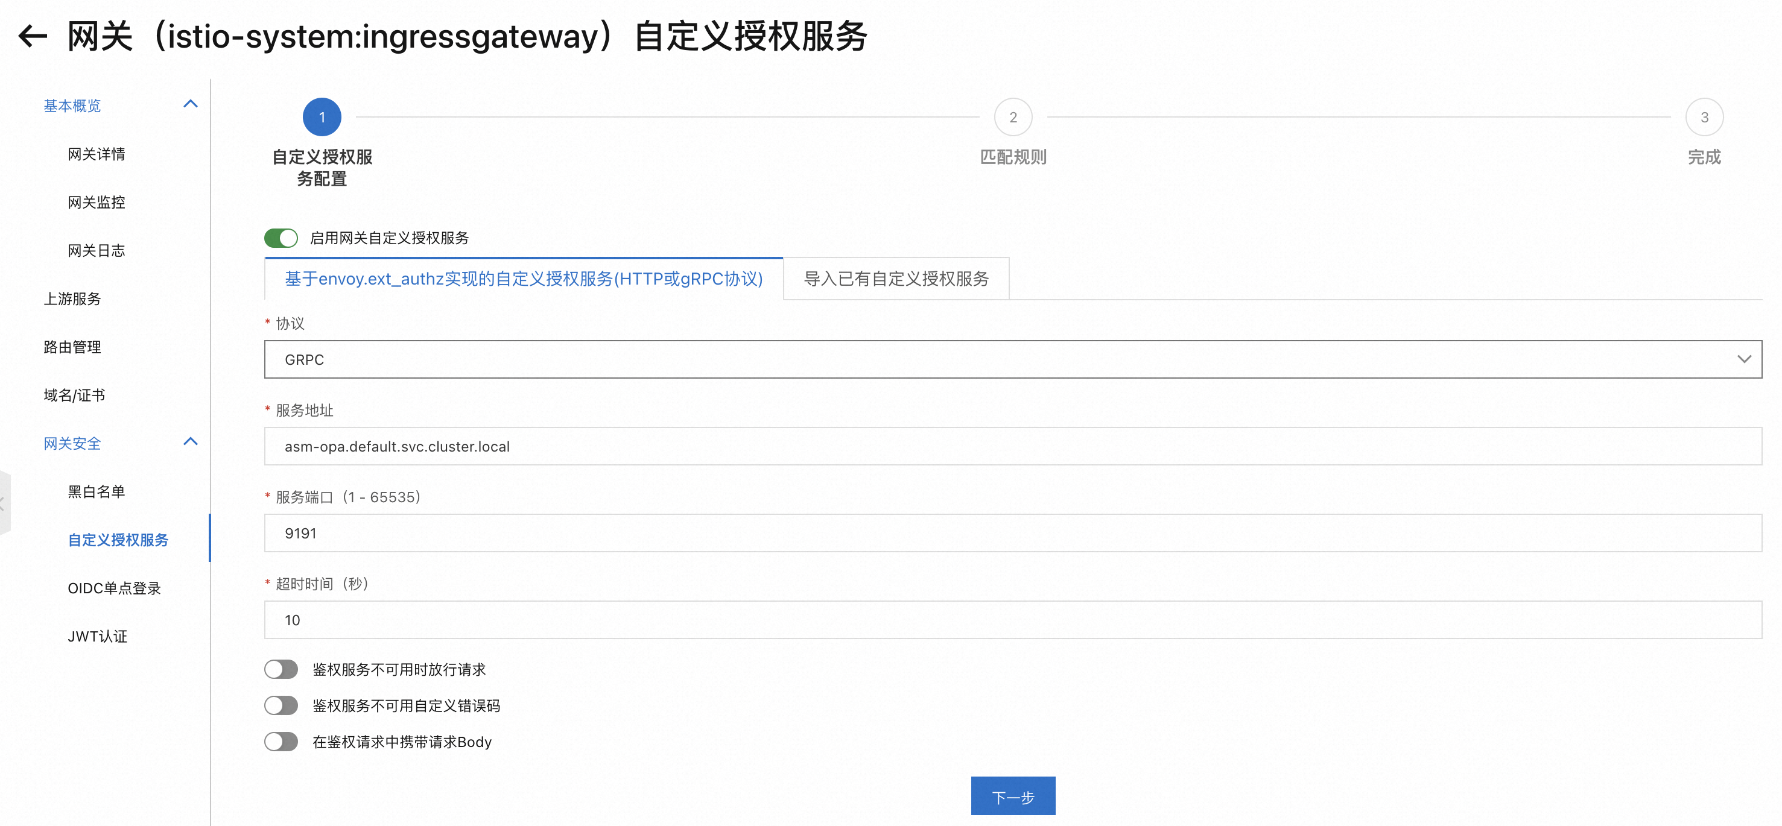The height and width of the screenshot is (826, 1782).
Task: Disable 启用网关自定义授权服务 switch
Action: click(x=281, y=238)
